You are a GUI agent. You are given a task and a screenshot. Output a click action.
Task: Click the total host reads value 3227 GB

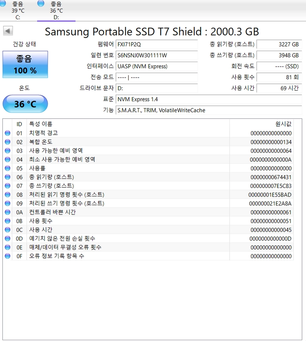(x=279, y=45)
